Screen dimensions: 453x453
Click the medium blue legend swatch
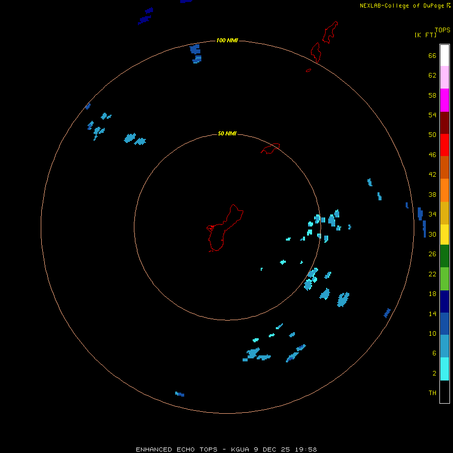tap(444, 324)
